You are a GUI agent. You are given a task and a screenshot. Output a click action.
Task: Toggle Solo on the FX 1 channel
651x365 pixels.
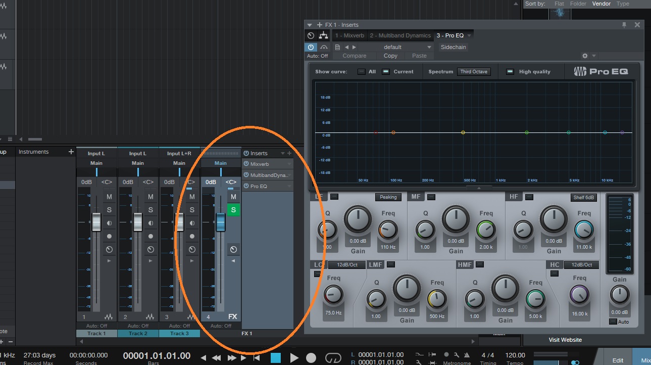233,210
